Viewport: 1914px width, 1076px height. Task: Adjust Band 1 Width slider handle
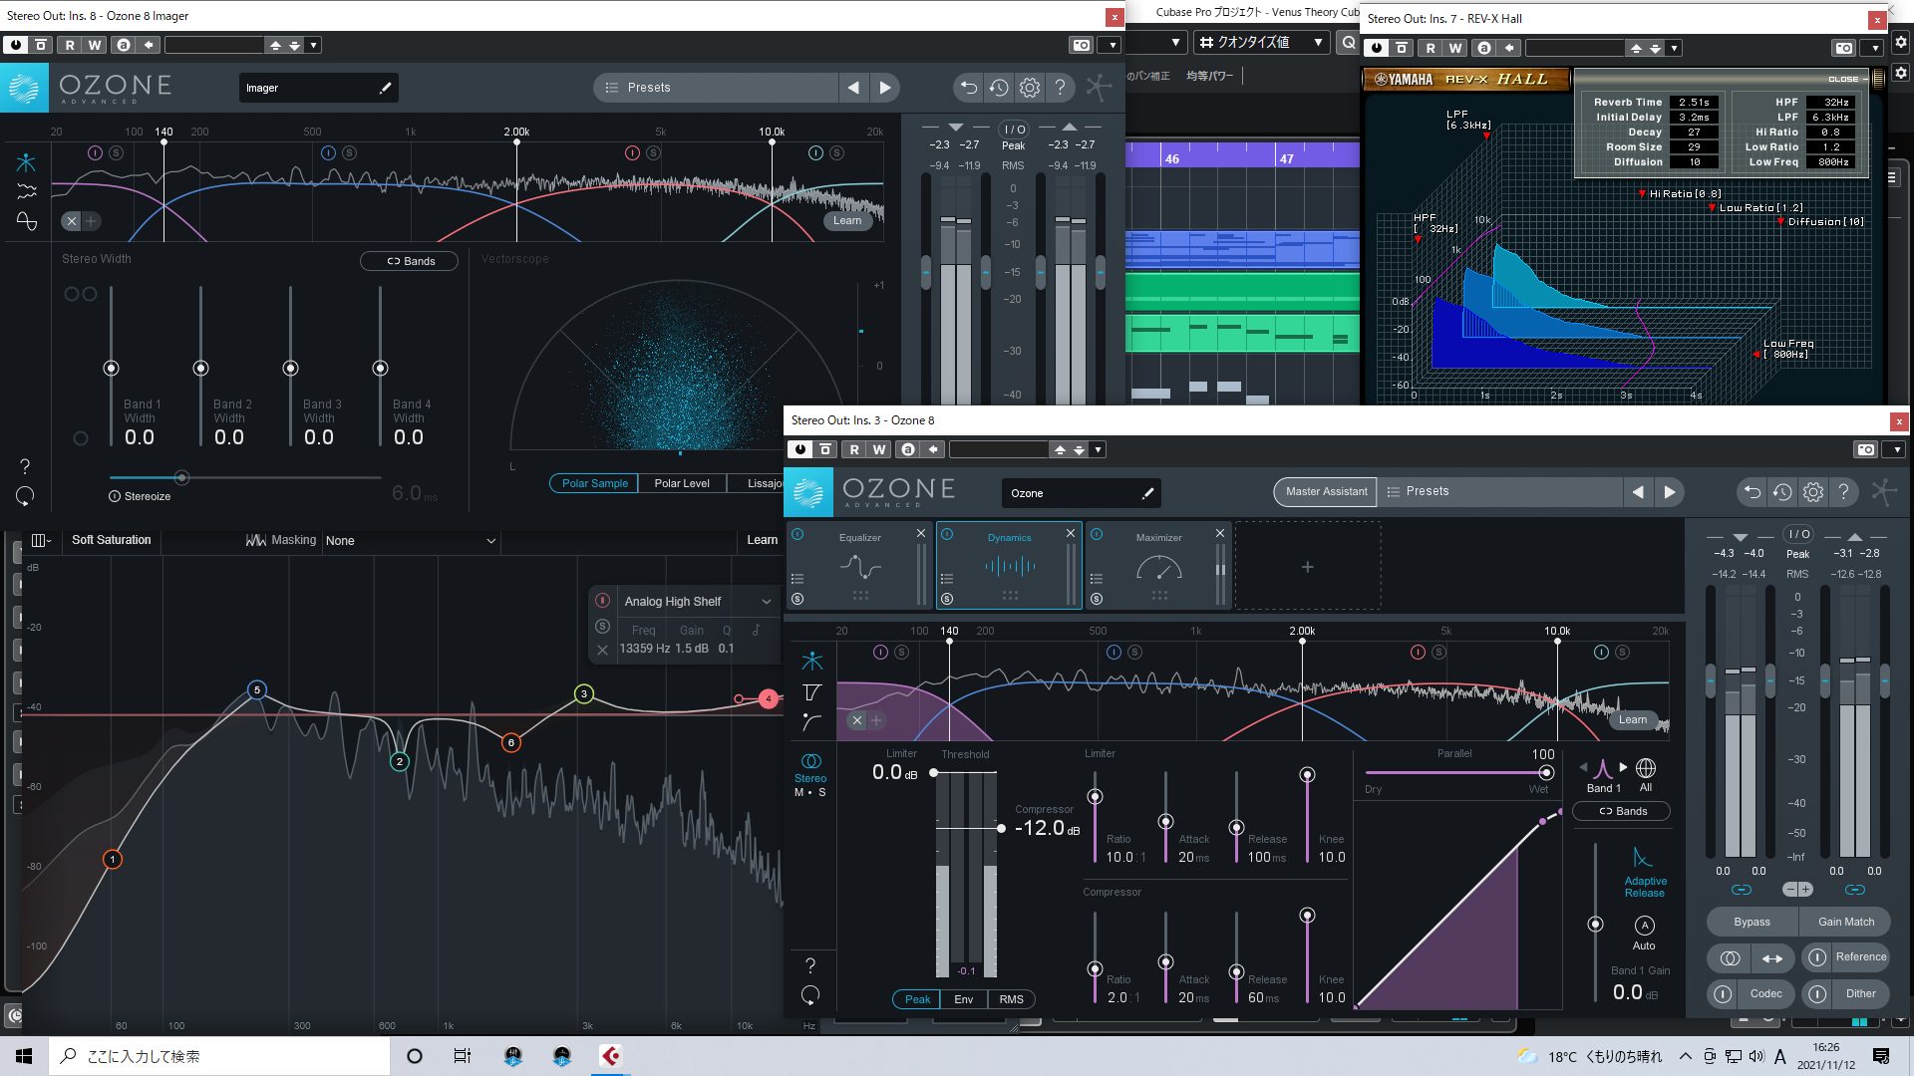[x=111, y=368]
